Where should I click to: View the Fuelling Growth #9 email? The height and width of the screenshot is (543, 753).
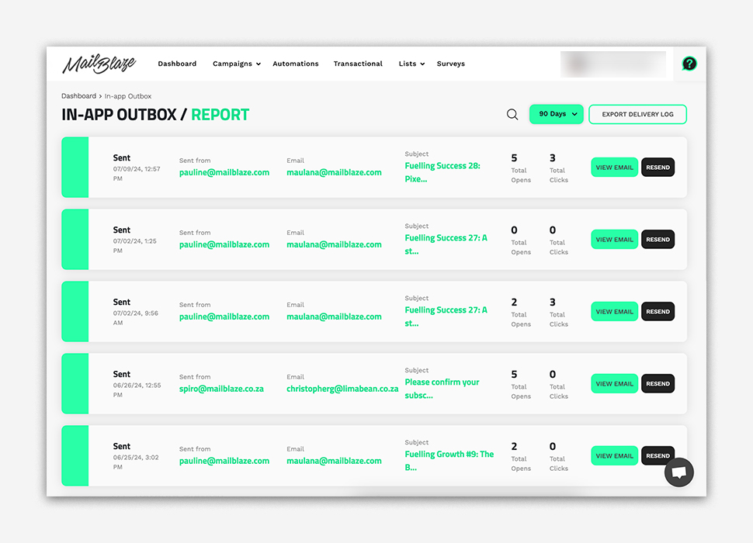click(x=614, y=456)
